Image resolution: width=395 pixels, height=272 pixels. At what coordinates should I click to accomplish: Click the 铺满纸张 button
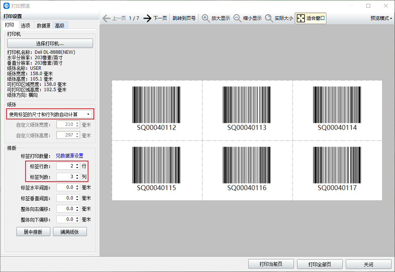(70, 232)
